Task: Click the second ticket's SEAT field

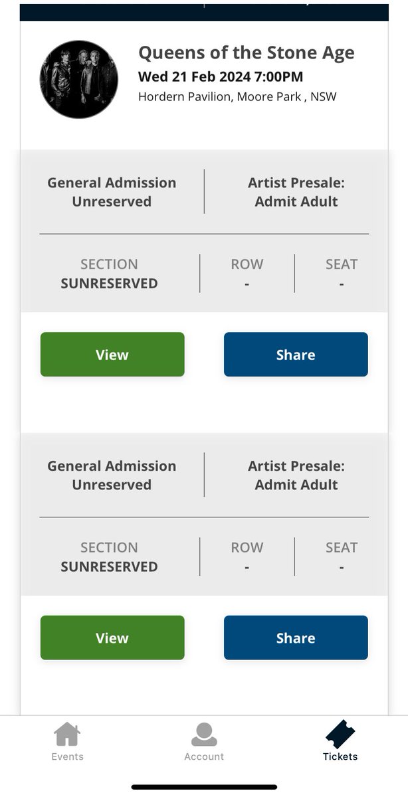Action: pyautogui.click(x=342, y=557)
